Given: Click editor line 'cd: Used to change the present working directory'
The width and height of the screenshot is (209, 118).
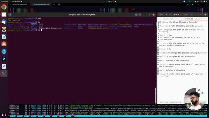Looking at the screenshot, I should 183,53.
